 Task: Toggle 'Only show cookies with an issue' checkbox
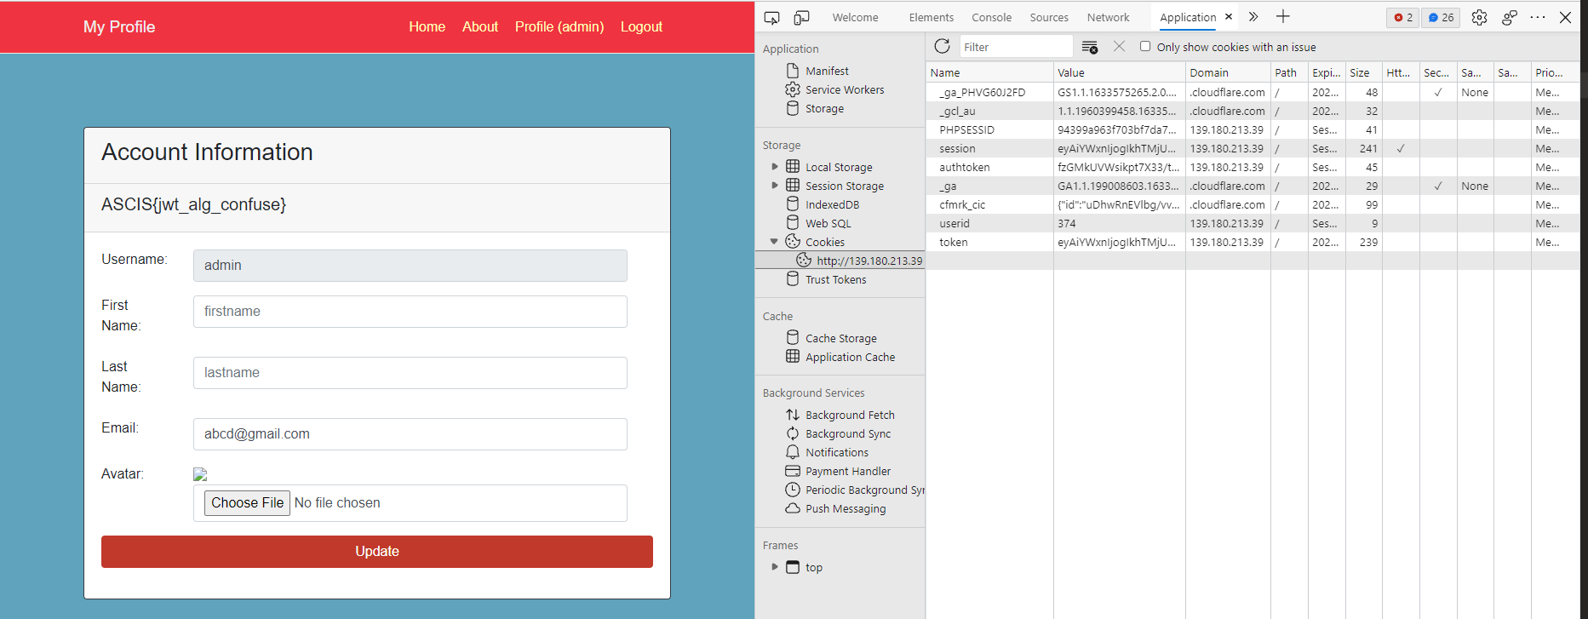1145,46
